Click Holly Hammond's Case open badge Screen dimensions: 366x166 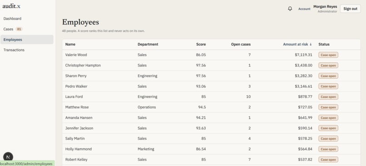point(328,149)
